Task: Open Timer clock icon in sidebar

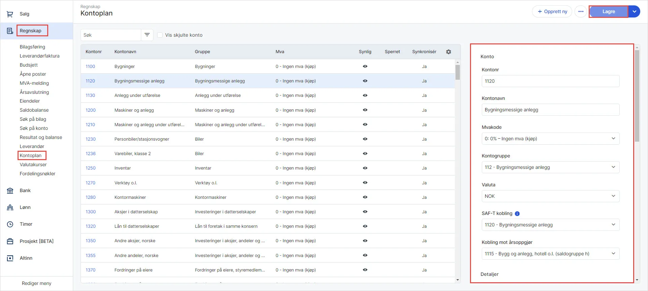Action: 10,224
